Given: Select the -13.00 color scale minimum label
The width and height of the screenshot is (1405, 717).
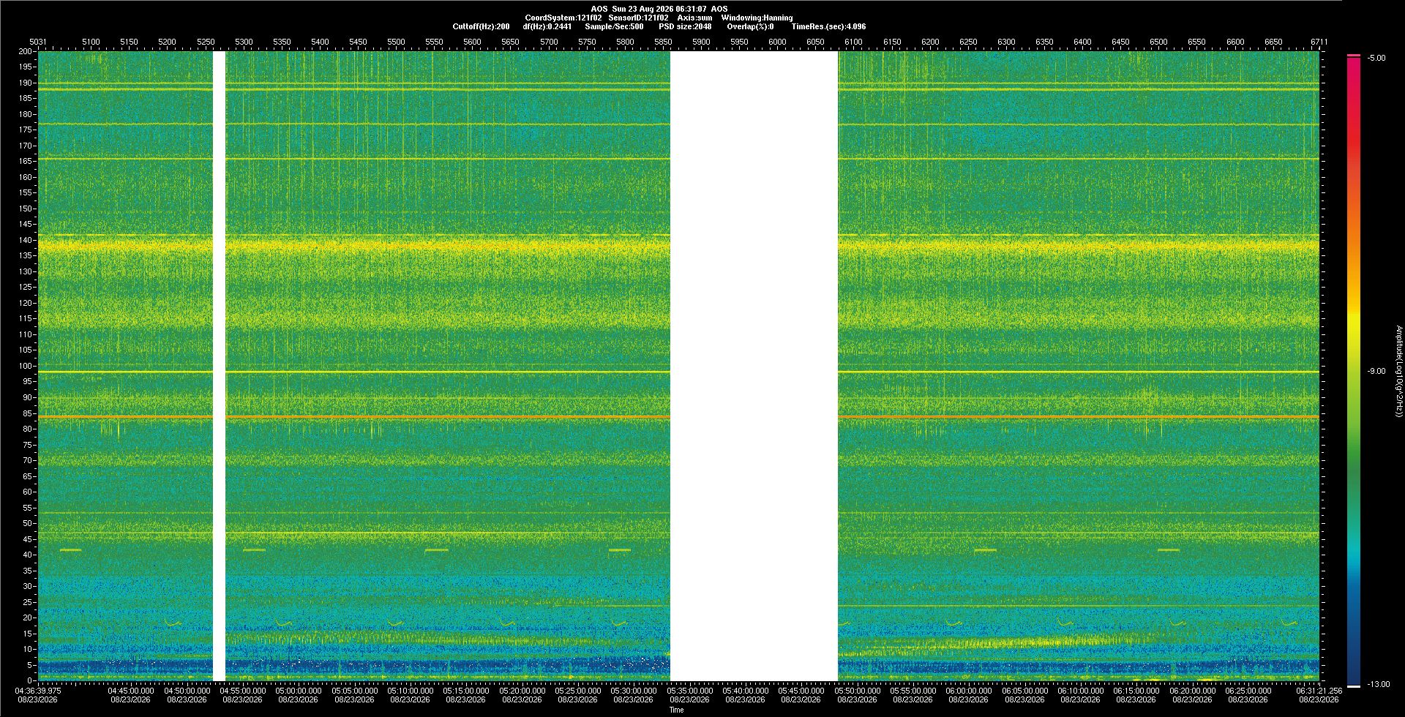Looking at the screenshot, I should [1379, 684].
